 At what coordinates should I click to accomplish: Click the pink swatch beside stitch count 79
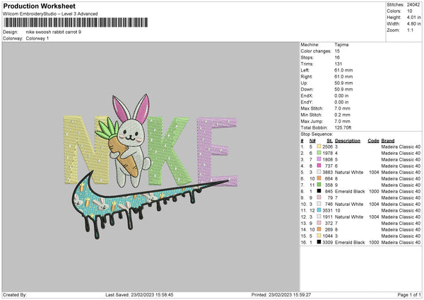pos(319,197)
